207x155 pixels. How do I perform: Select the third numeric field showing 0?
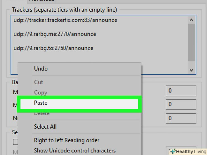pos(181,118)
